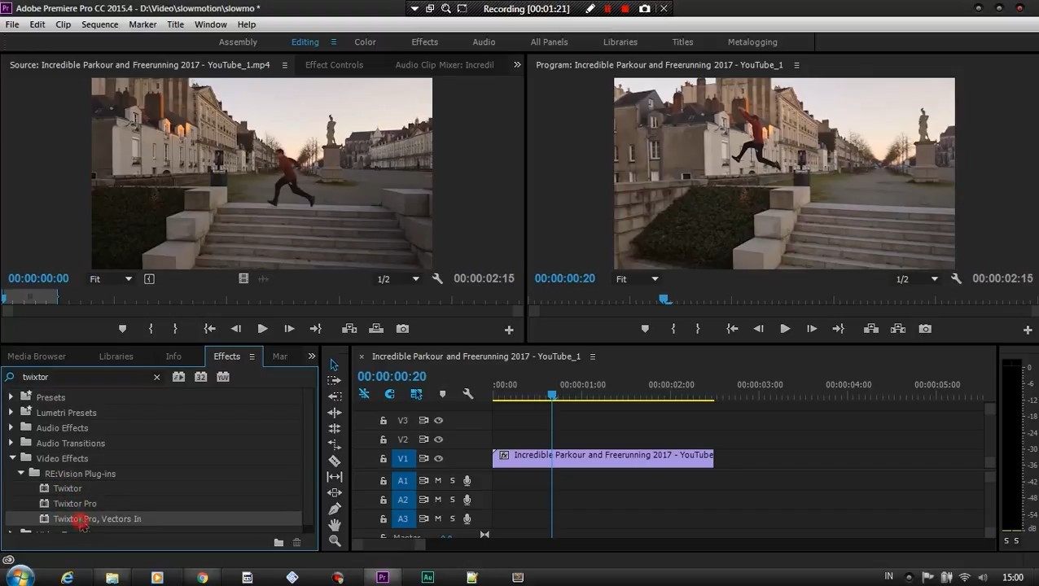Screen dimensions: 1039x586
Task: Click New Custom Bin folder icon
Action: (x=278, y=543)
